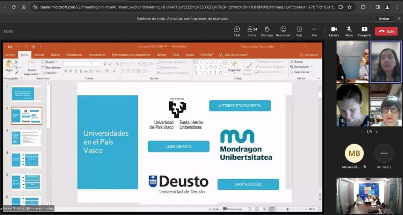Go to the browser home page
This screenshot has height=215, width=403.
click(x=23, y=7)
